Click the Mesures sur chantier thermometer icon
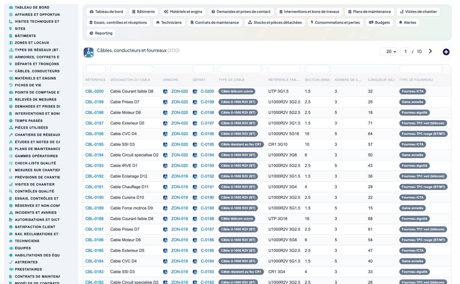 coord(11,170)
